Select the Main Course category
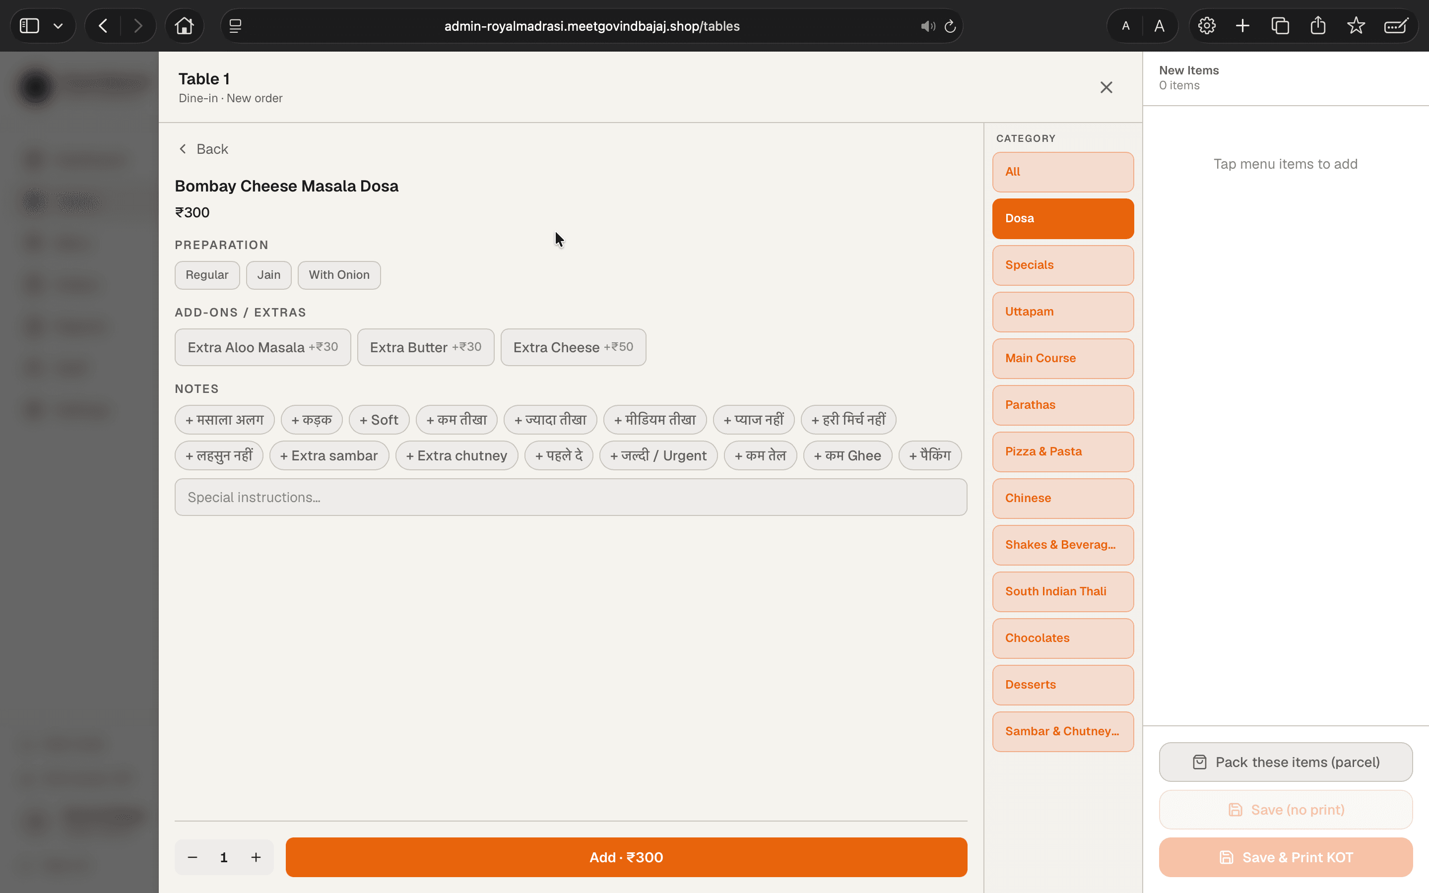 coord(1063,359)
